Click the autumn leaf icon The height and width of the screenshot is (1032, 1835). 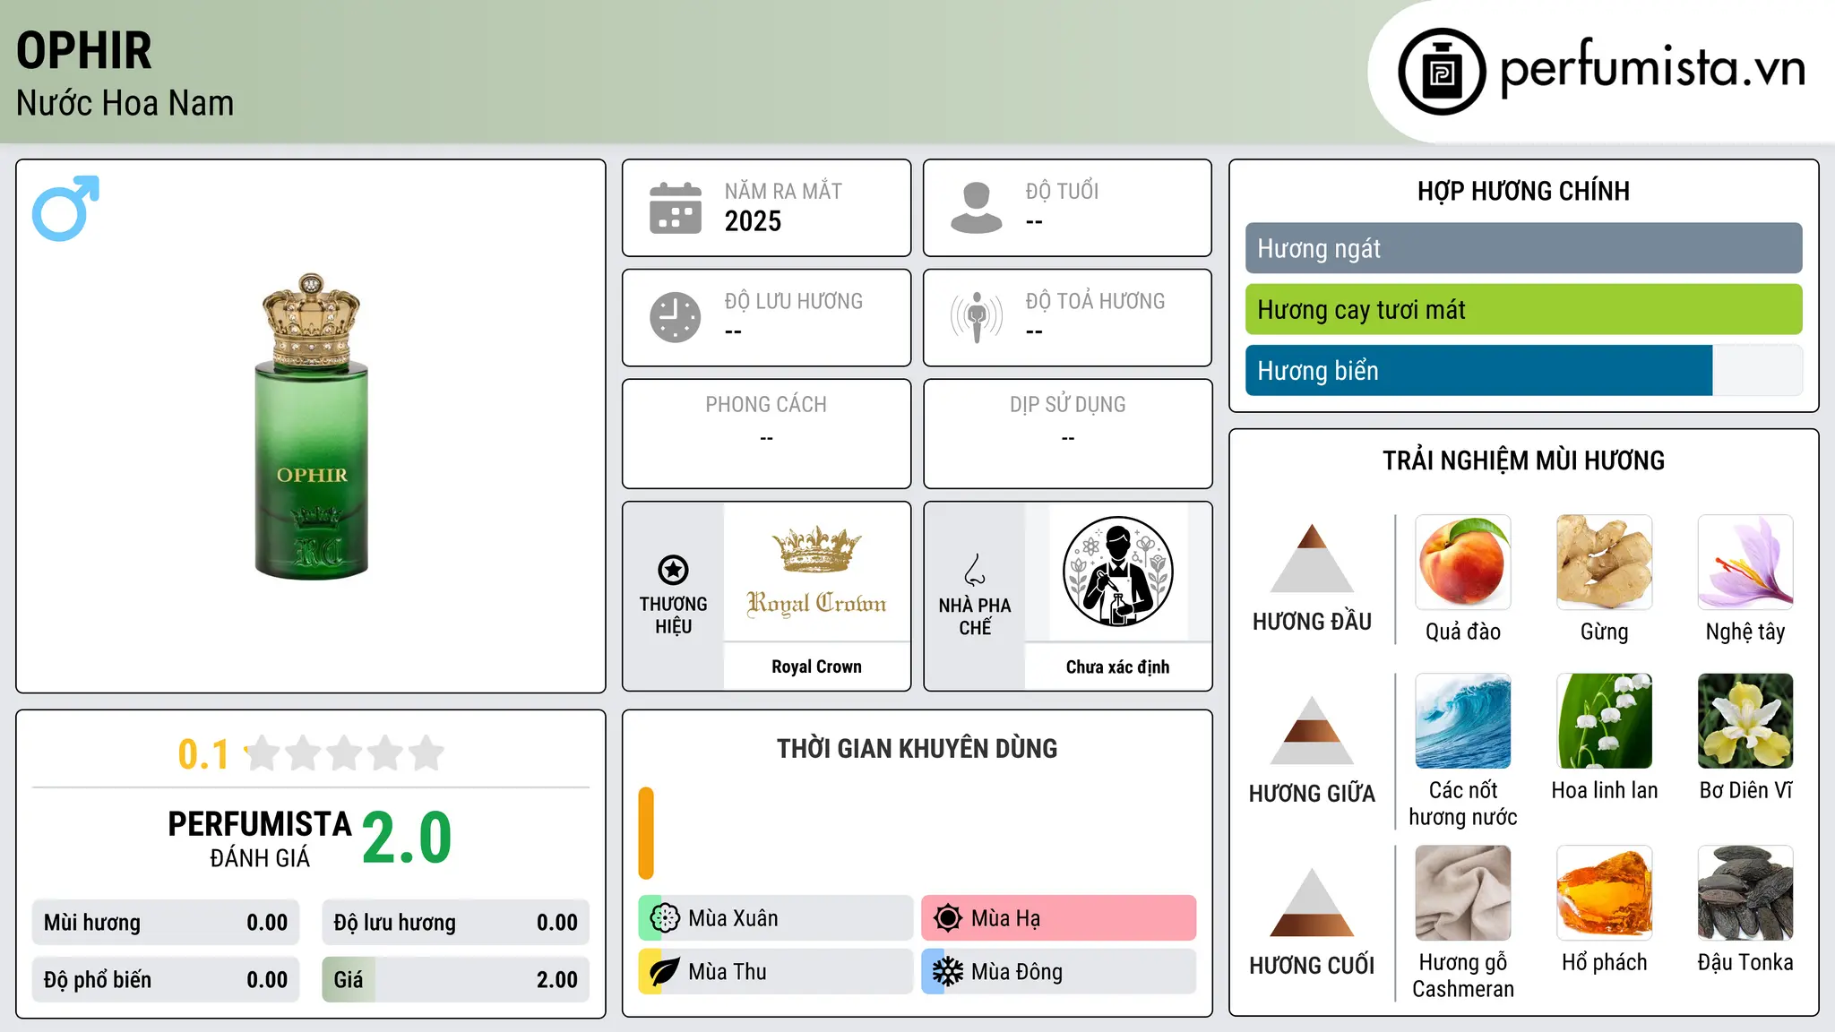tap(665, 971)
